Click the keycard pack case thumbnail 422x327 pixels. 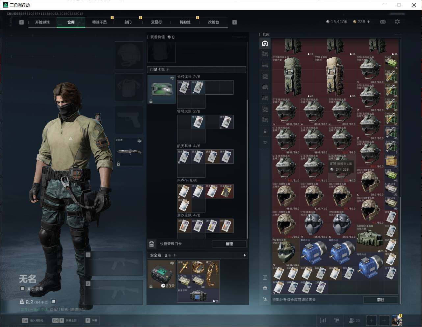(162, 89)
